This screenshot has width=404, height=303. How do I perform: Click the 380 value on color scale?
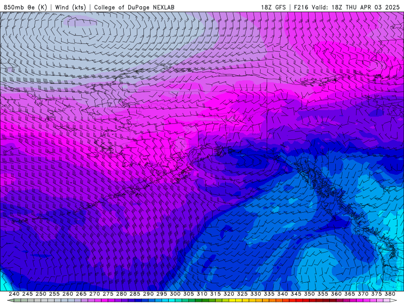[390, 294]
